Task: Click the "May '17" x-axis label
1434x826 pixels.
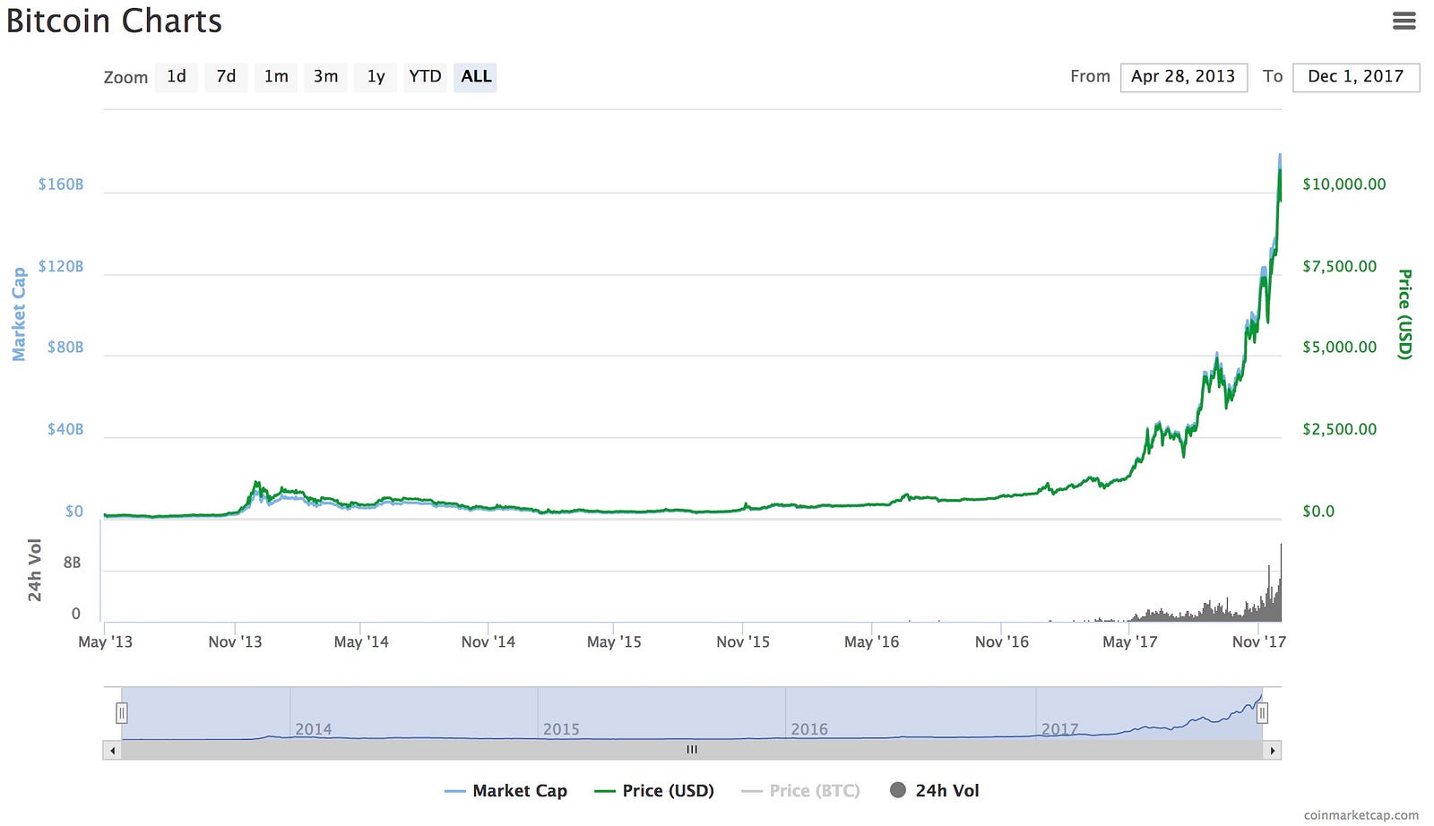Action: point(1130,641)
